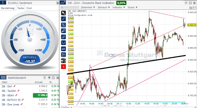Open the DB - TecDAX row
This screenshot has width=197, height=108.
30,91
